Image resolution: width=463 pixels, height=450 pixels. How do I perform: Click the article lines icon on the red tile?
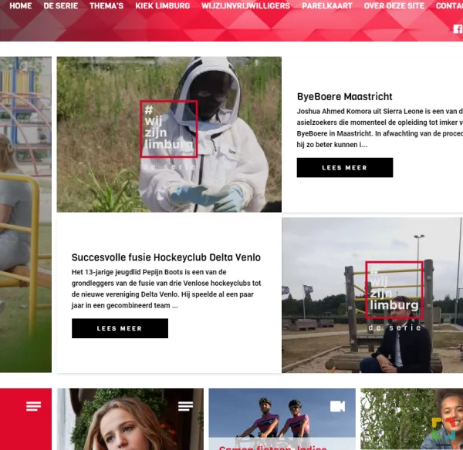33,406
